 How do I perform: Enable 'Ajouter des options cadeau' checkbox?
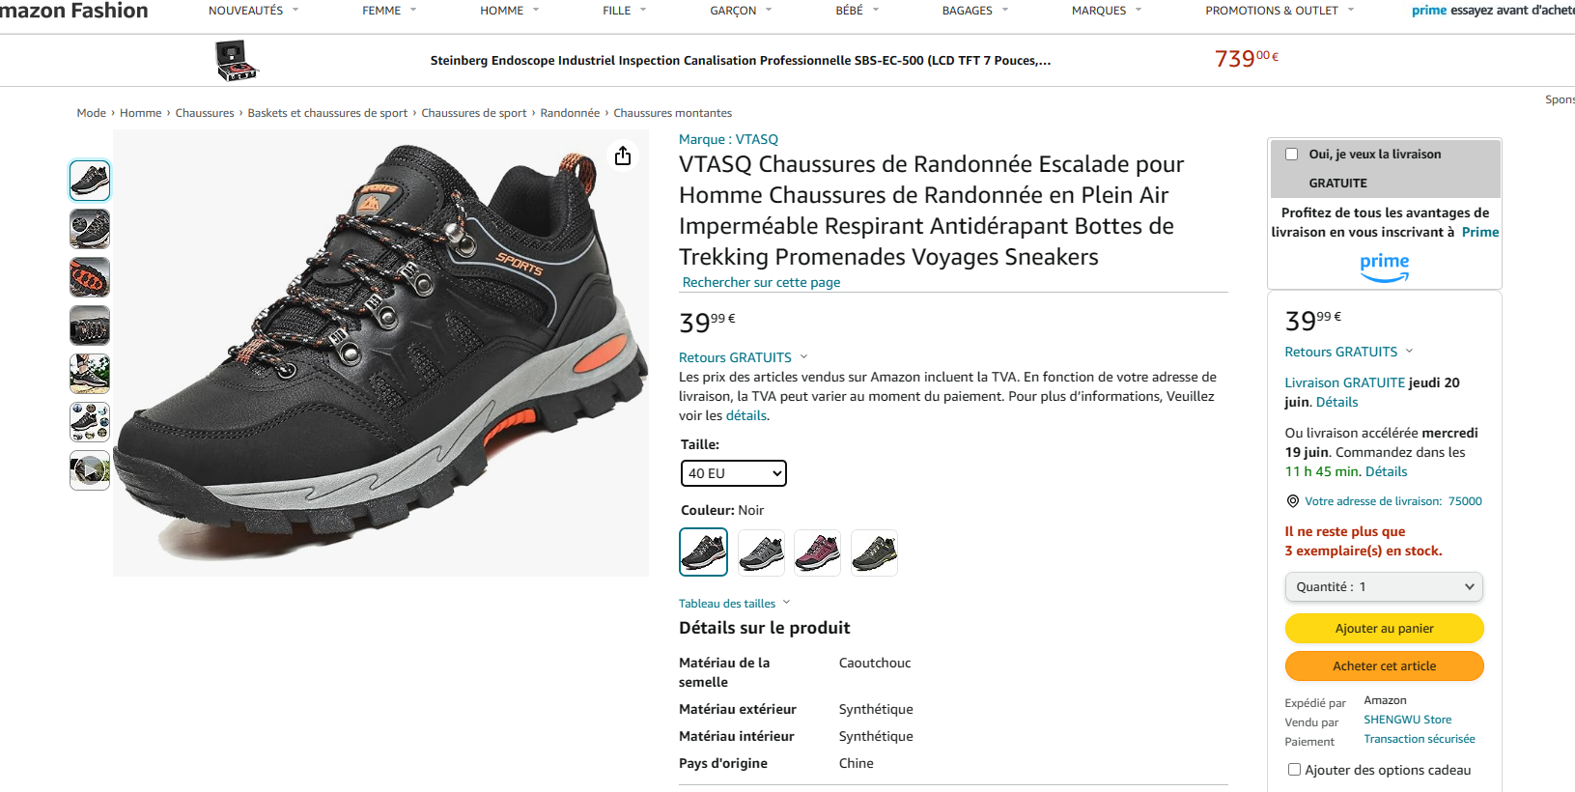1294,770
